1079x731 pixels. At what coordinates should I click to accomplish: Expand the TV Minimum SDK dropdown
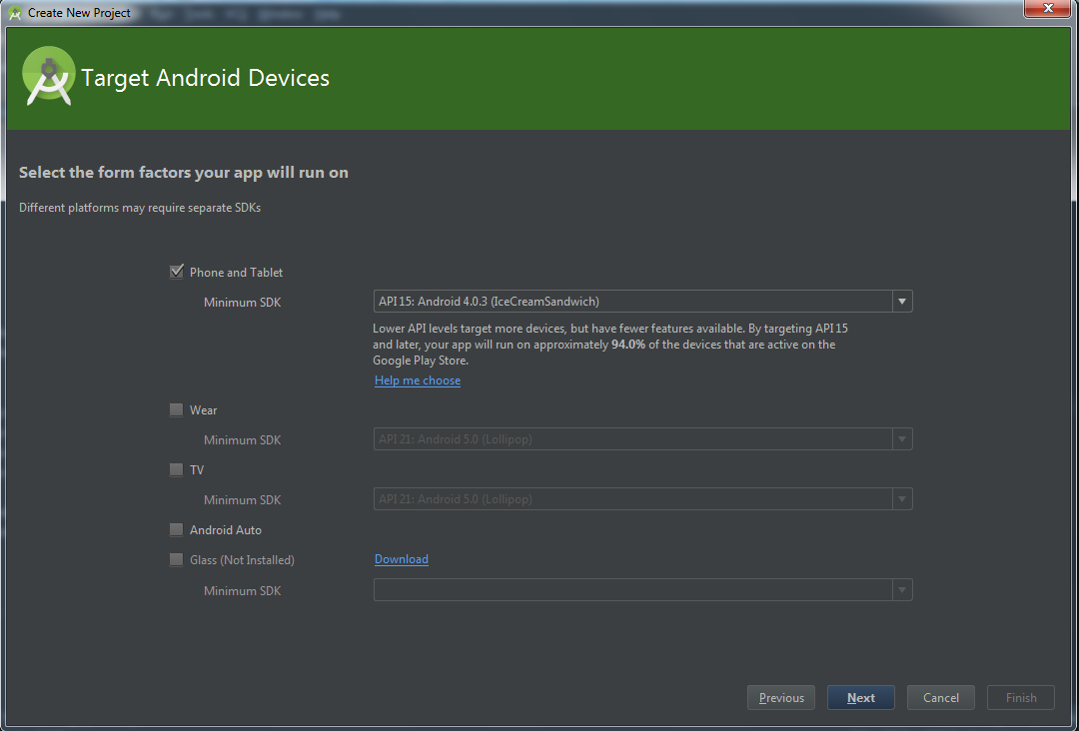pyautogui.click(x=642, y=498)
